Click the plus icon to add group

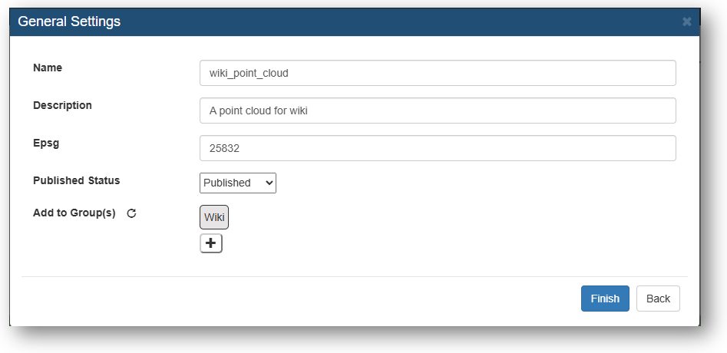click(211, 243)
